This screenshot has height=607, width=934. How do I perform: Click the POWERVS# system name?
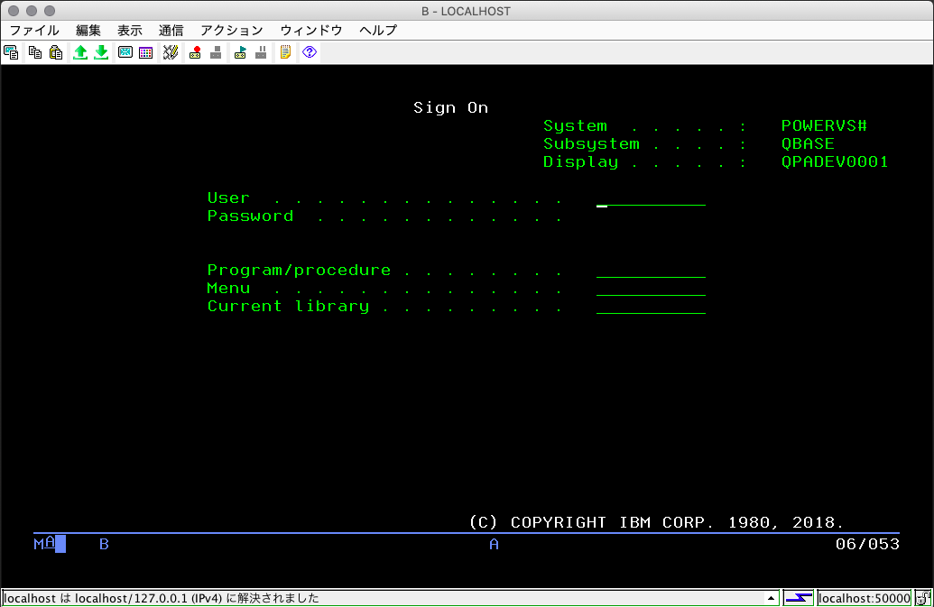tap(824, 126)
